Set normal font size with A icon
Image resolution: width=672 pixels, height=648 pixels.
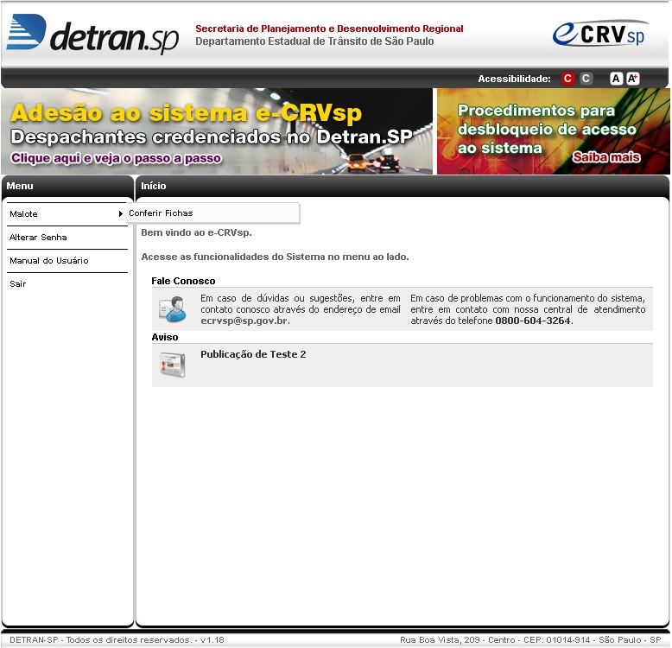click(x=616, y=79)
